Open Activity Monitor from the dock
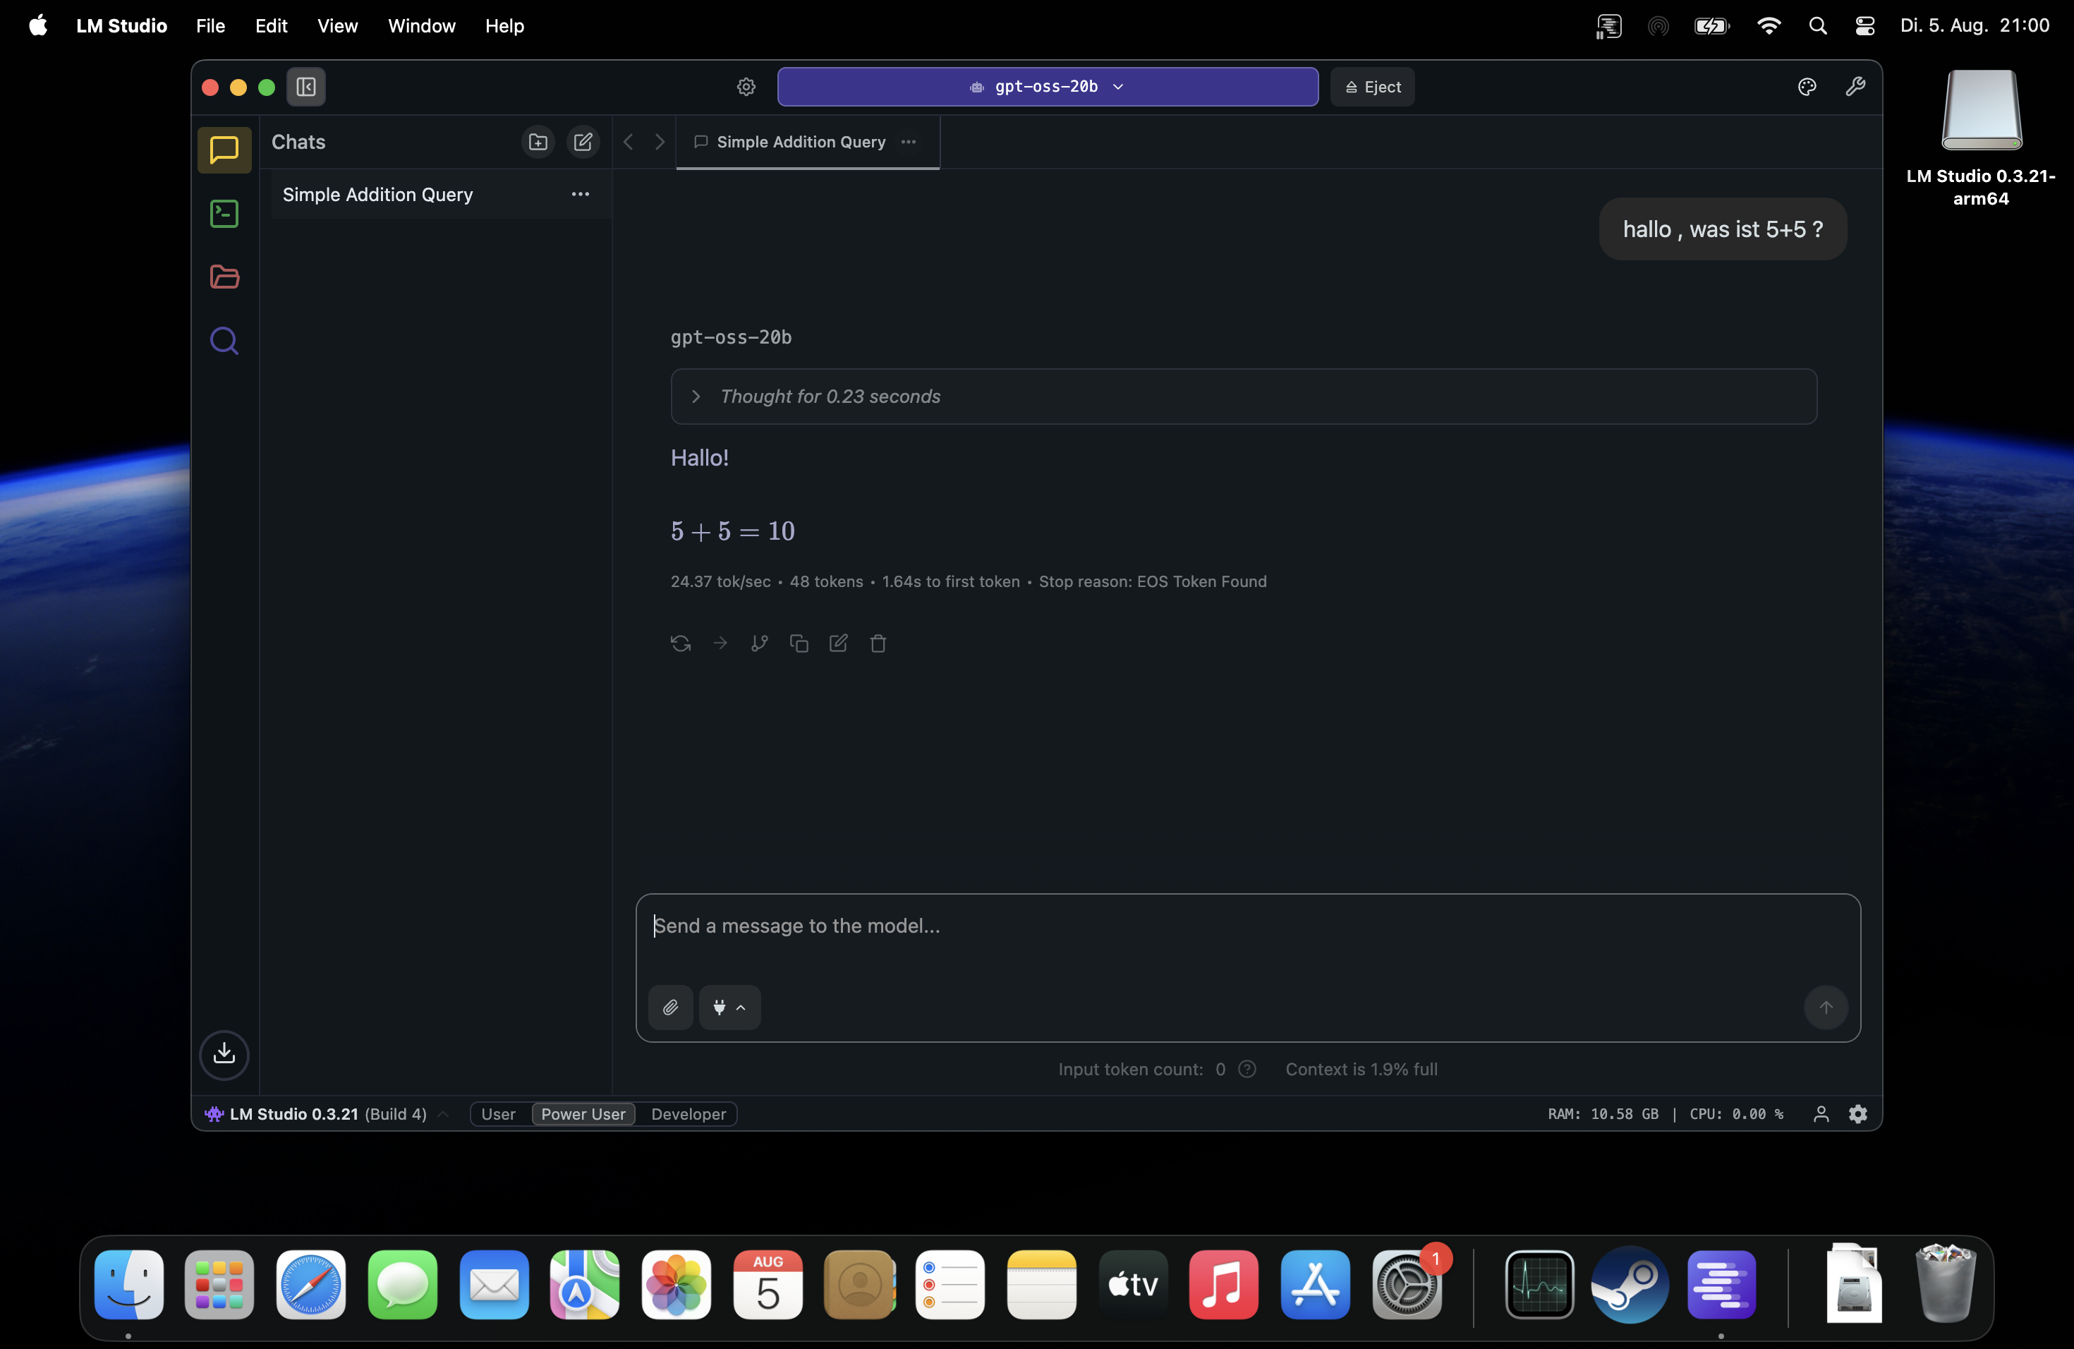This screenshot has height=1349, width=2074. coord(1539,1285)
